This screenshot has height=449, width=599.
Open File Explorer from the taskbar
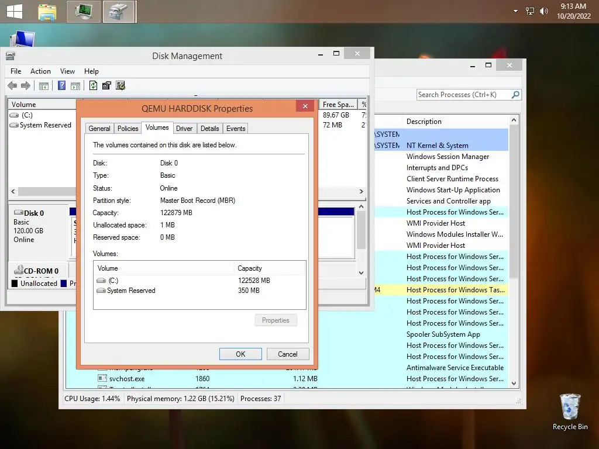click(47, 12)
